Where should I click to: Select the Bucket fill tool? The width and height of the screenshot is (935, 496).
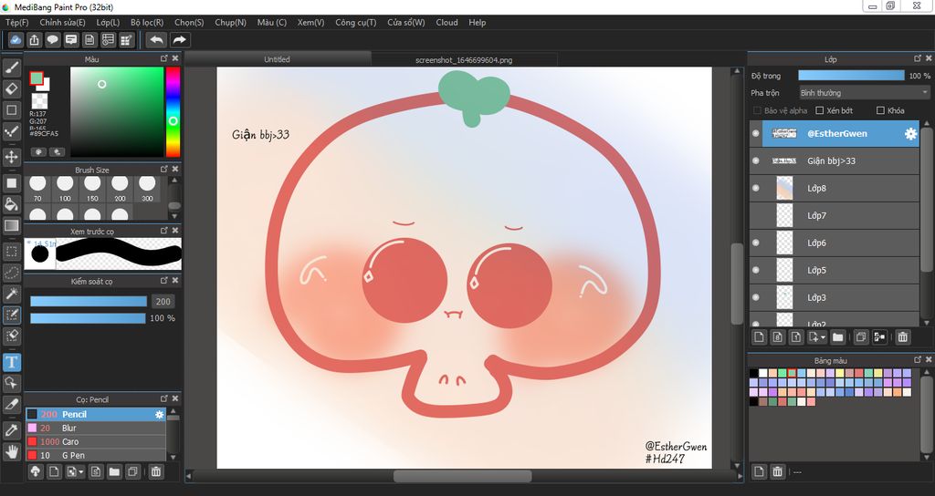(11, 204)
